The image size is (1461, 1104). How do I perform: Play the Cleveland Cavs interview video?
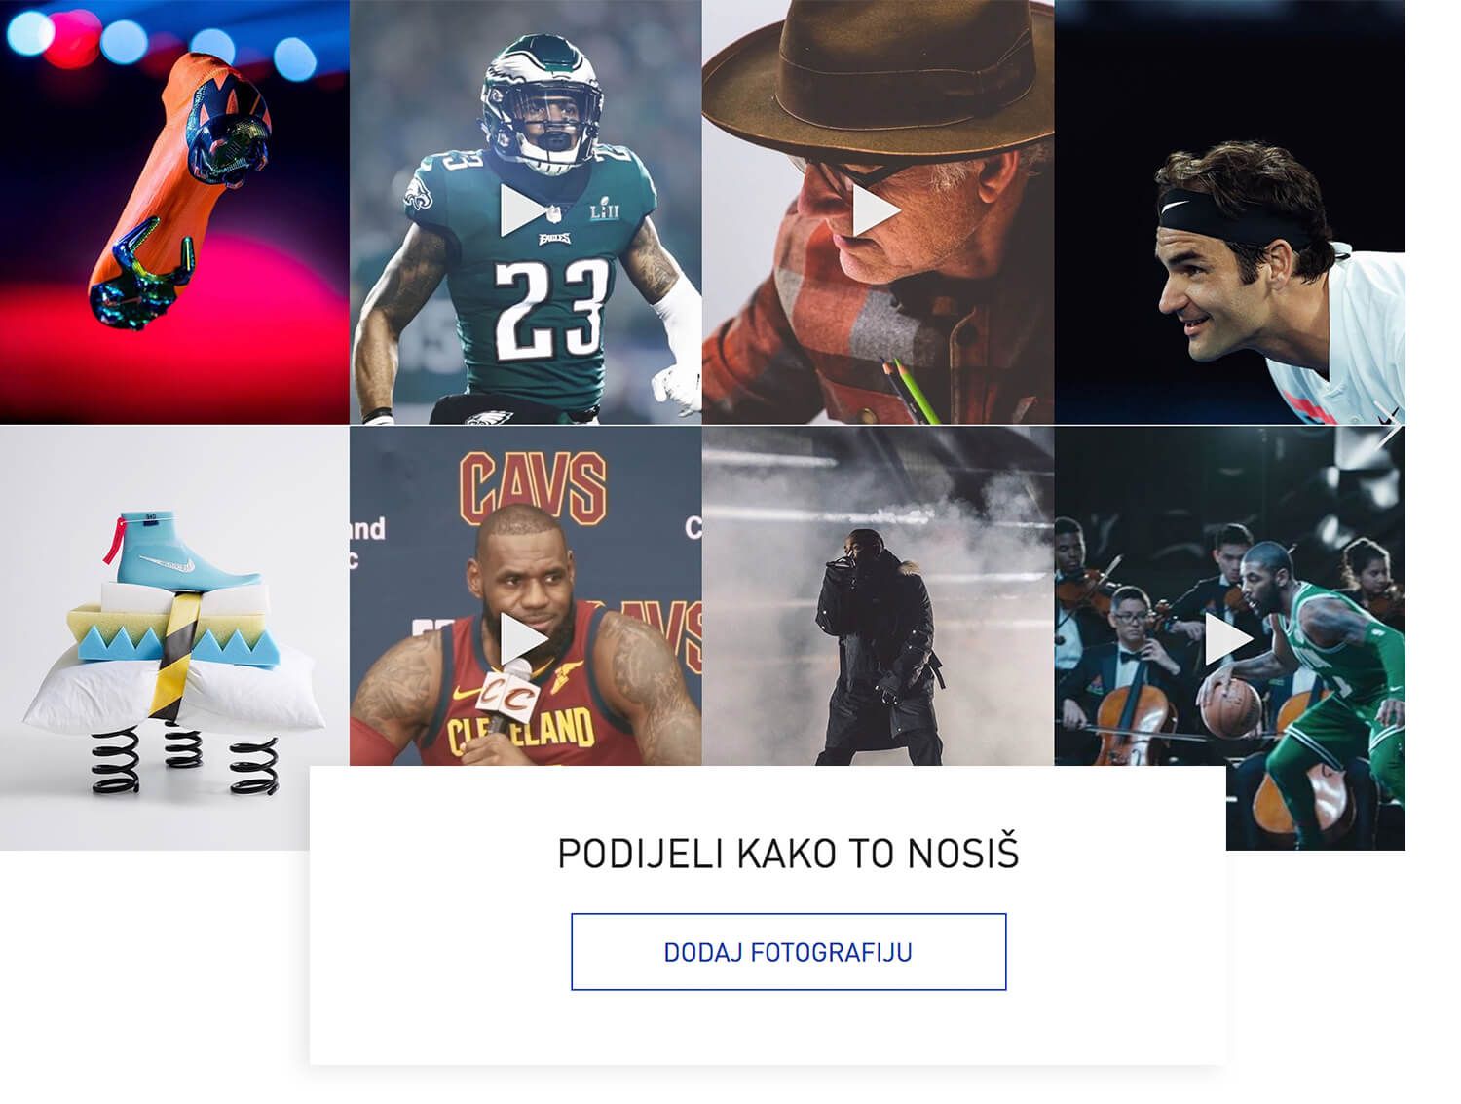(524, 640)
